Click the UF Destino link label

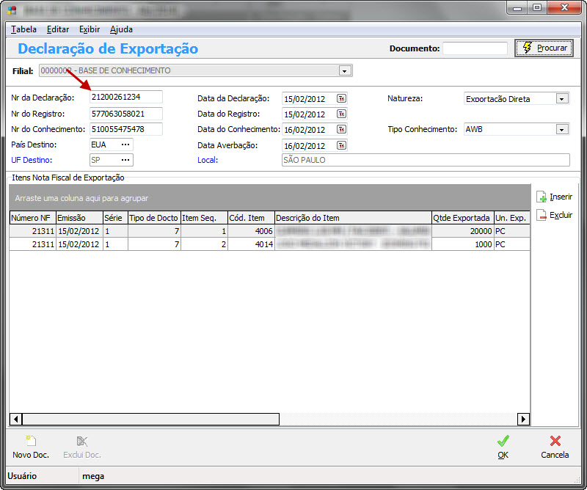pos(32,160)
